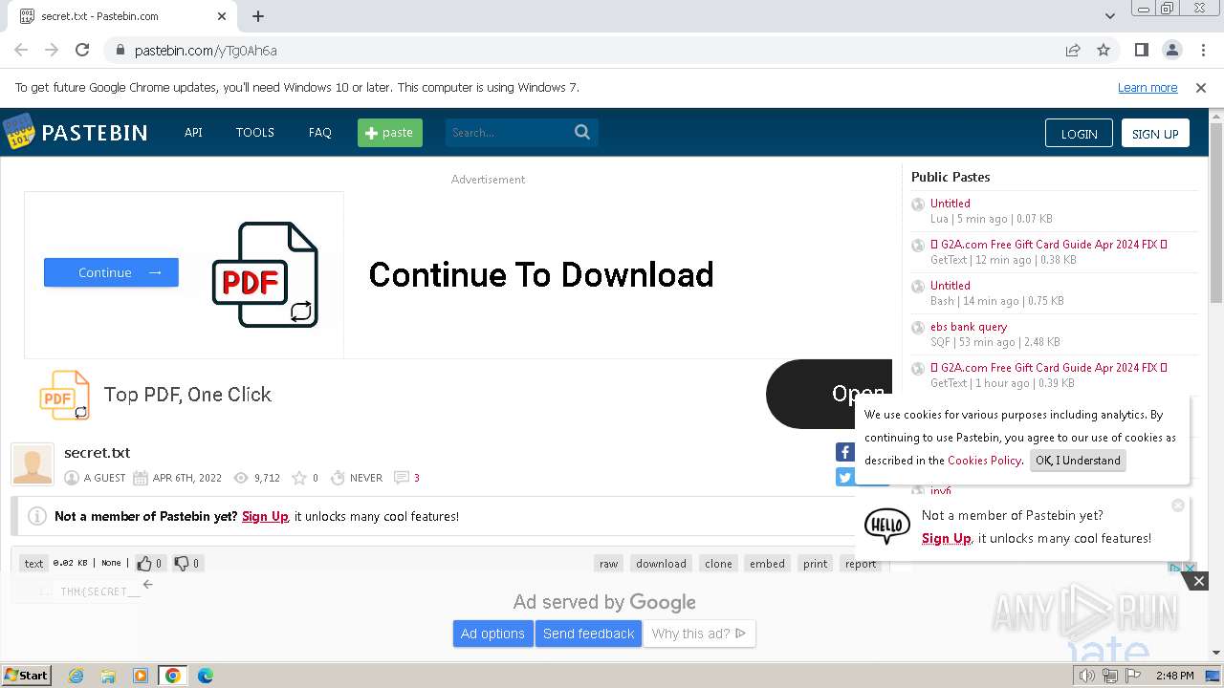The height and width of the screenshot is (688, 1224).
Task: Open the TOOLS menu item
Action: coord(255,133)
